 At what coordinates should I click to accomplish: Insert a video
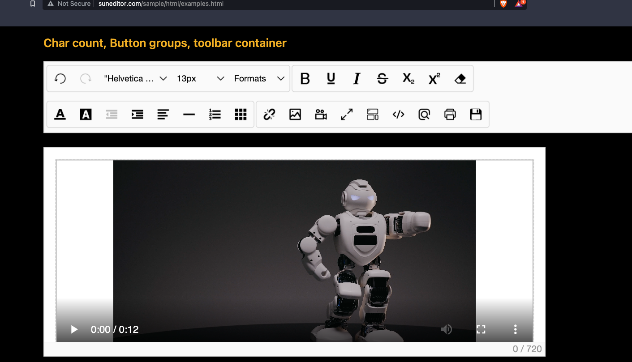(321, 114)
